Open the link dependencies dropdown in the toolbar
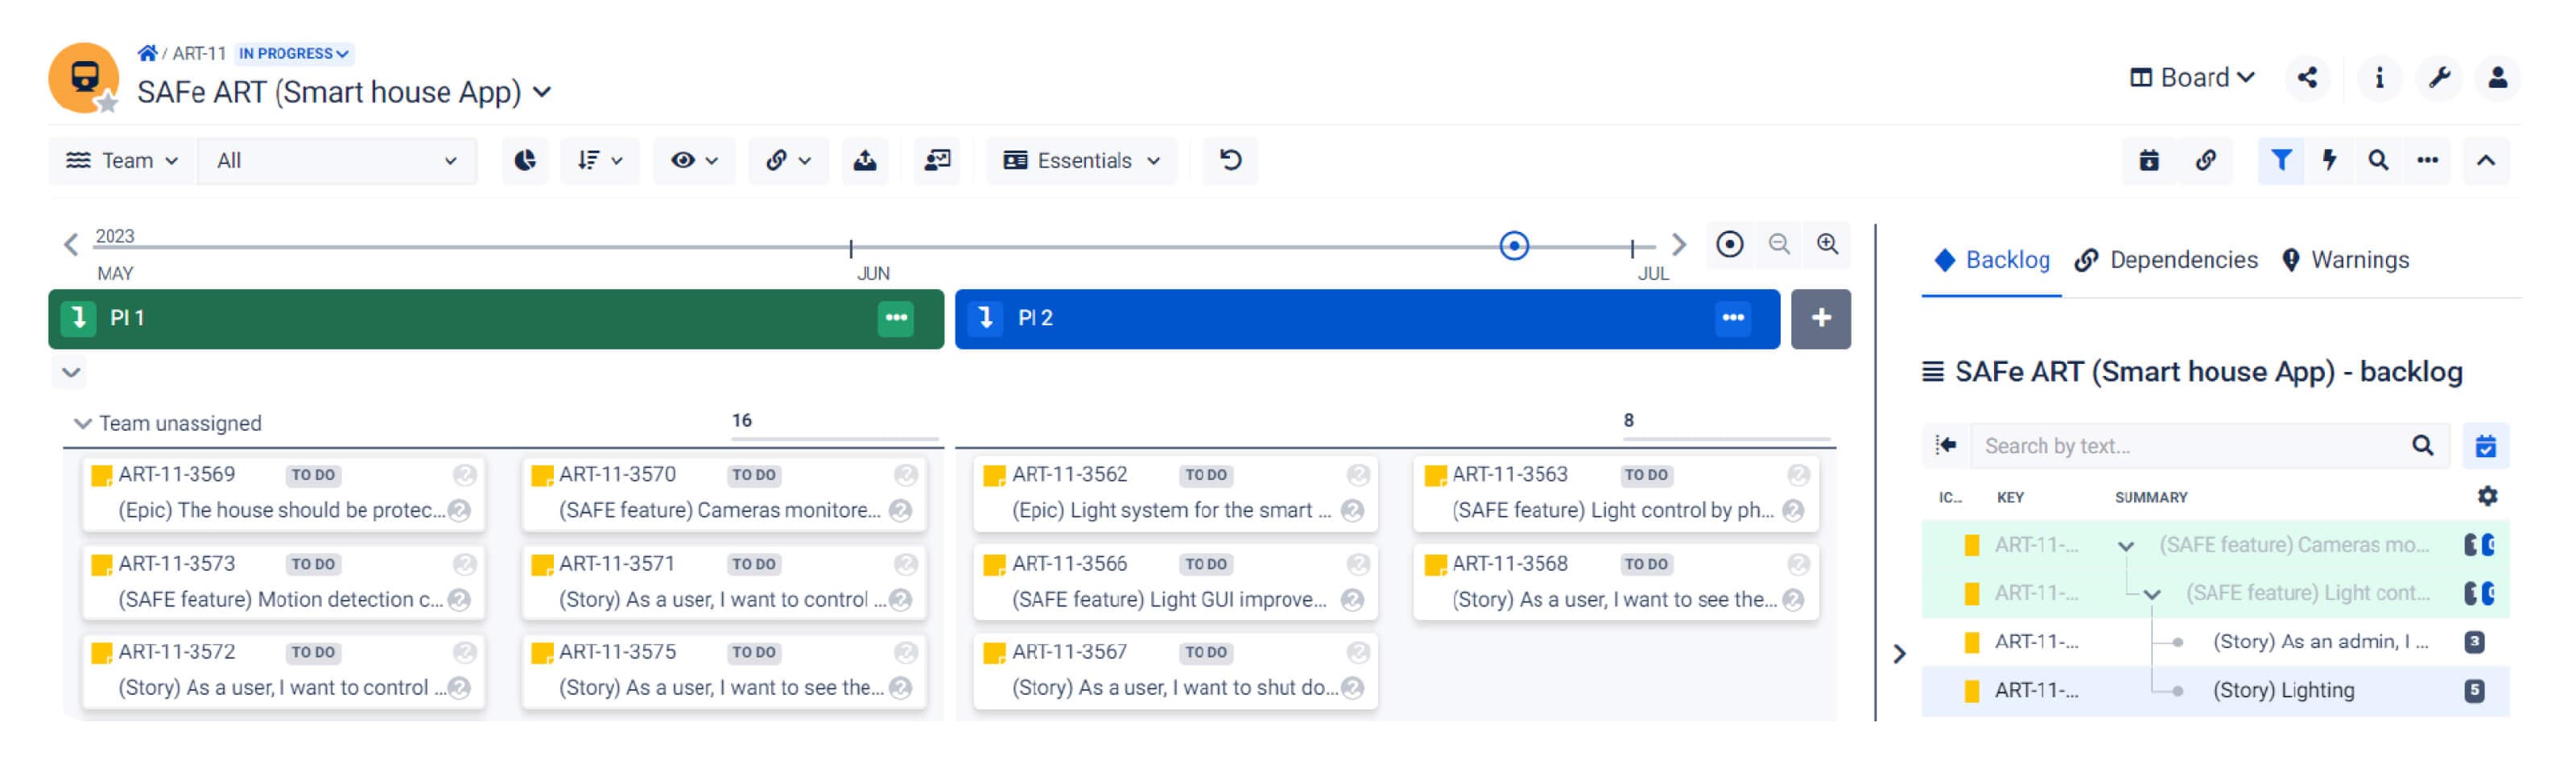Screen dimensions: 2576x760 (x=788, y=161)
